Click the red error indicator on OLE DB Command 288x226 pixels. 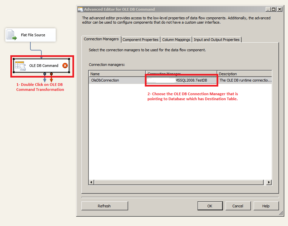(x=65, y=66)
